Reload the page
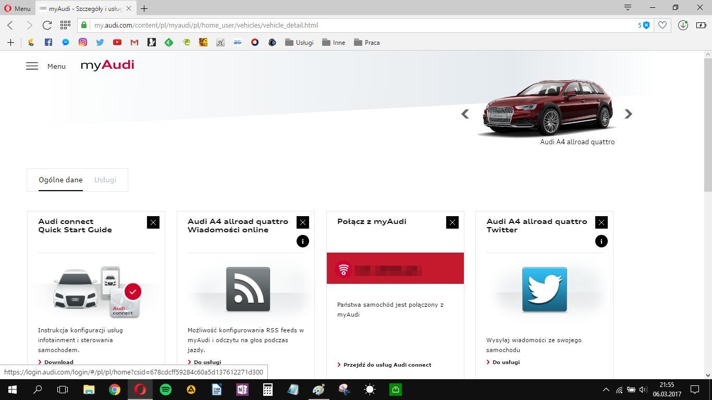The width and height of the screenshot is (712, 400). (x=47, y=25)
